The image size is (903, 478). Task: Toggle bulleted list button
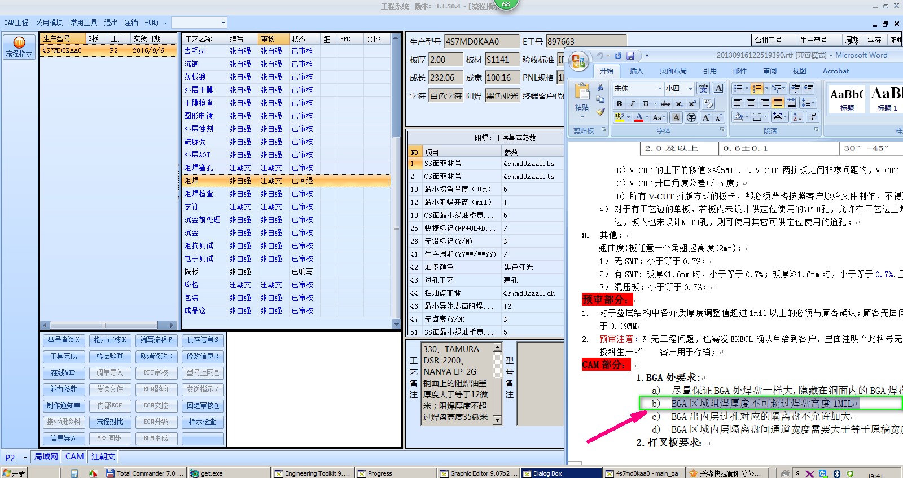(738, 88)
